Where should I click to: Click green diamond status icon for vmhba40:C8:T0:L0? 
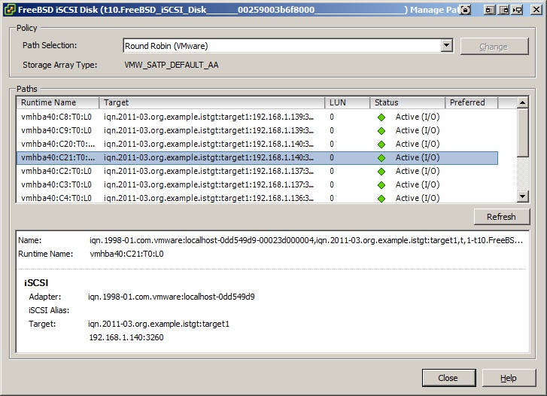pyautogui.click(x=381, y=117)
